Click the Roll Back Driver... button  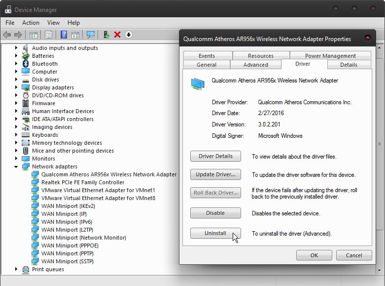pyautogui.click(x=215, y=193)
